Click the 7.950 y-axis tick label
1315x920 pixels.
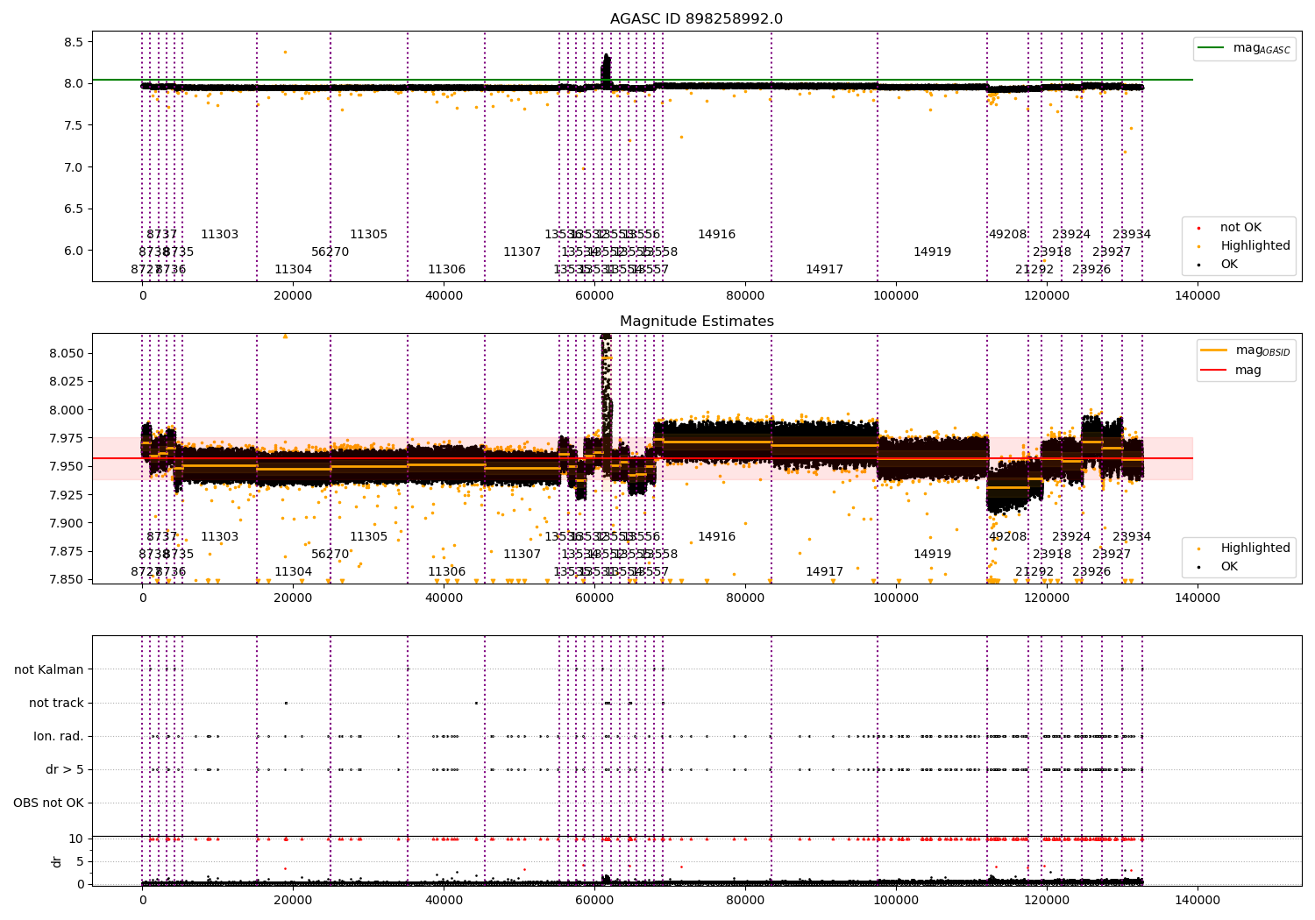point(67,466)
